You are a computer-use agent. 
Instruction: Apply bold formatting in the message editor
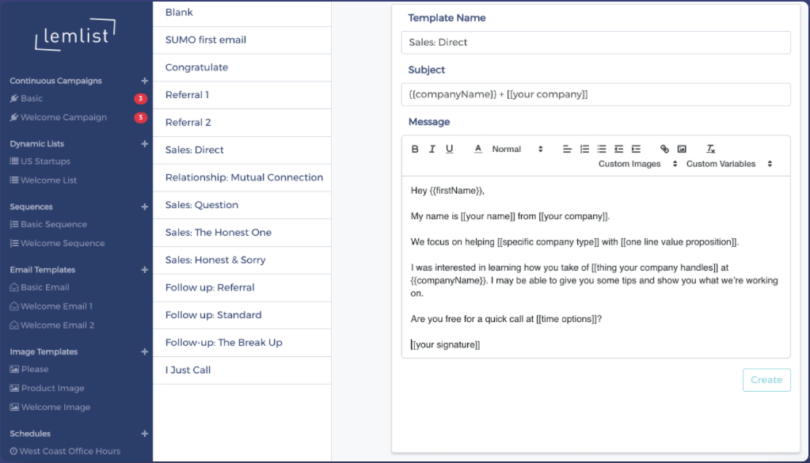[415, 149]
